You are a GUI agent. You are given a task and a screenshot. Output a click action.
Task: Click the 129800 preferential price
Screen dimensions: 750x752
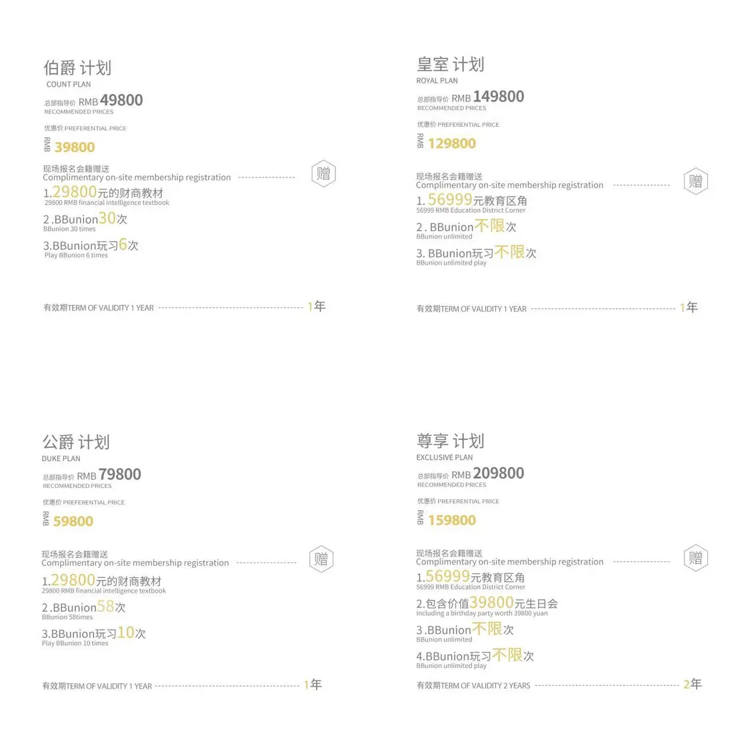click(451, 143)
